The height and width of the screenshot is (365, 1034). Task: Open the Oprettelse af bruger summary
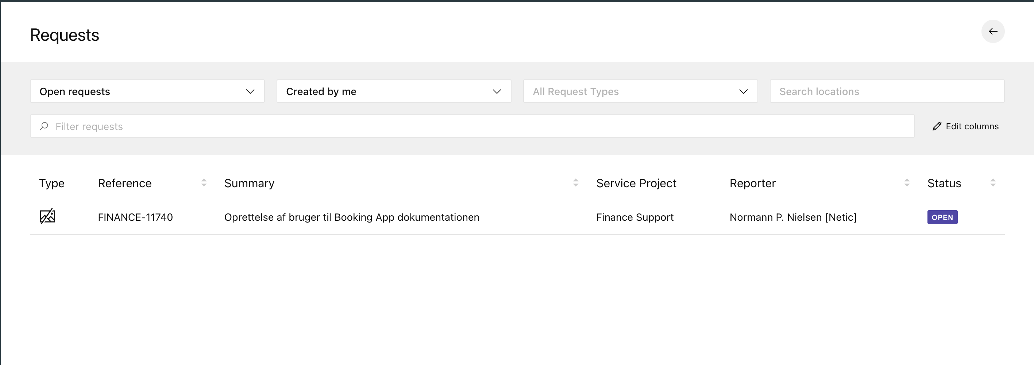point(352,217)
